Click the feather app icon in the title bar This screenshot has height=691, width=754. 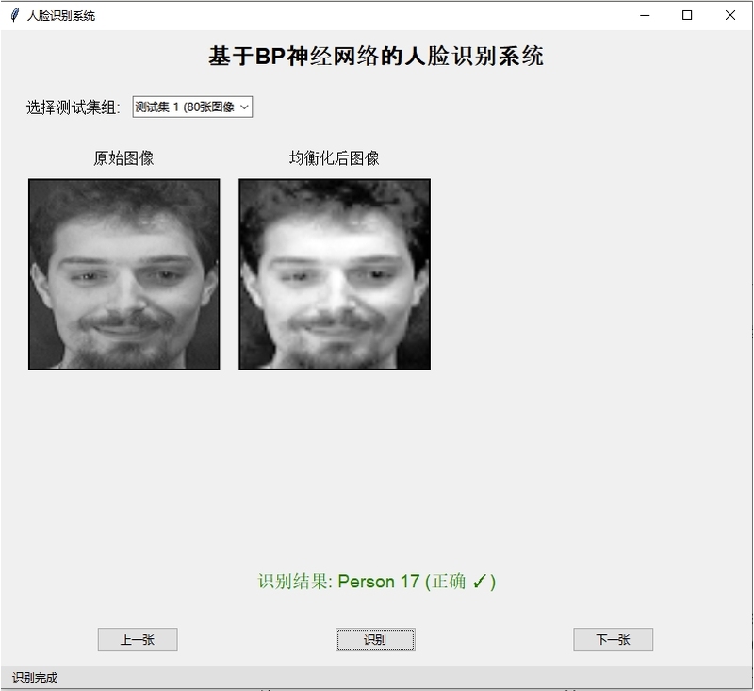coord(14,15)
